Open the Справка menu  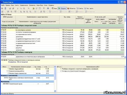(51, 5)
